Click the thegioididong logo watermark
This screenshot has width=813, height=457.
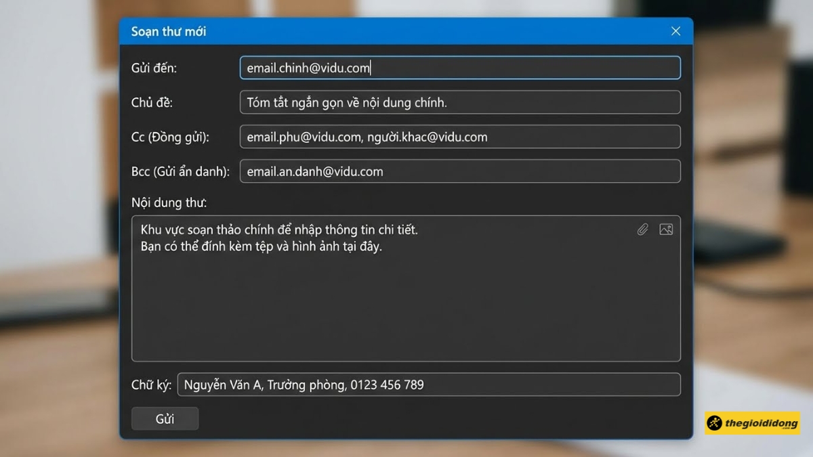point(752,423)
